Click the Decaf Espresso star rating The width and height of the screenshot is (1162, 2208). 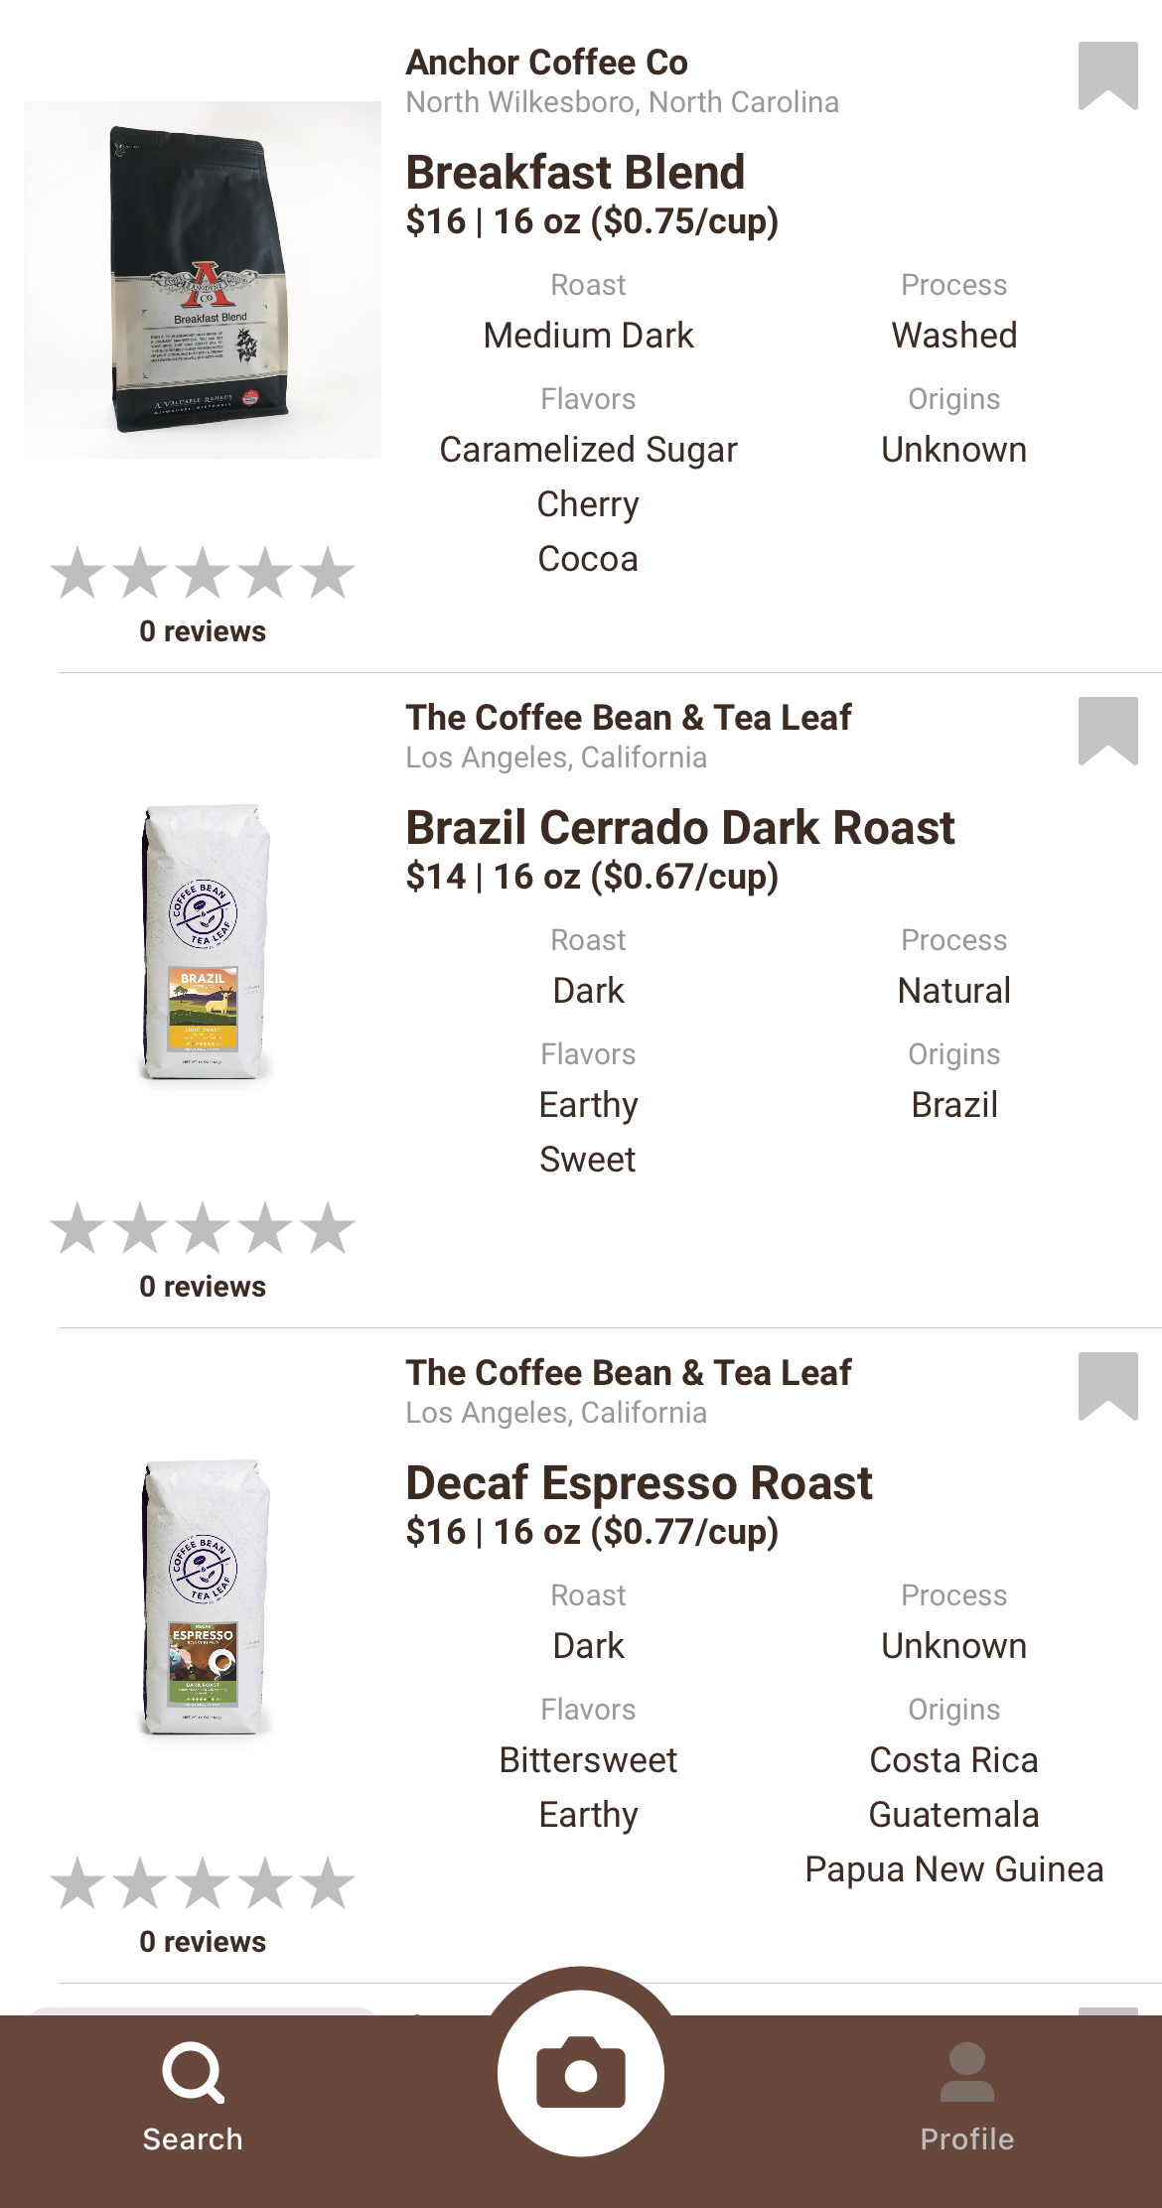pos(203,1883)
